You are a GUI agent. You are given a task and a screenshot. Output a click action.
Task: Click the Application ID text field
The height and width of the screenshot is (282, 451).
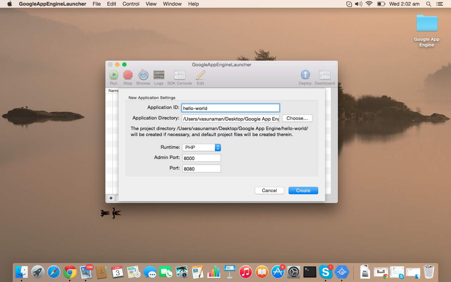[230, 108]
